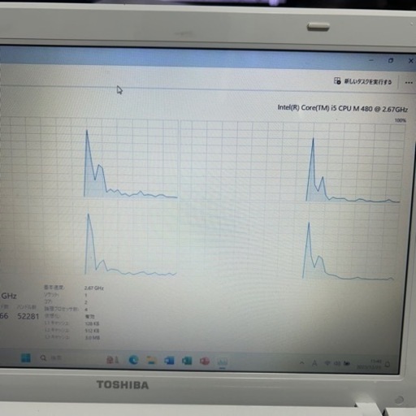Click the 'Intel(R) Core(TM) i5 CPU M 480 @ 2.67GHz' label
Viewport: 416px width, 416px height.
click(343, 109)
